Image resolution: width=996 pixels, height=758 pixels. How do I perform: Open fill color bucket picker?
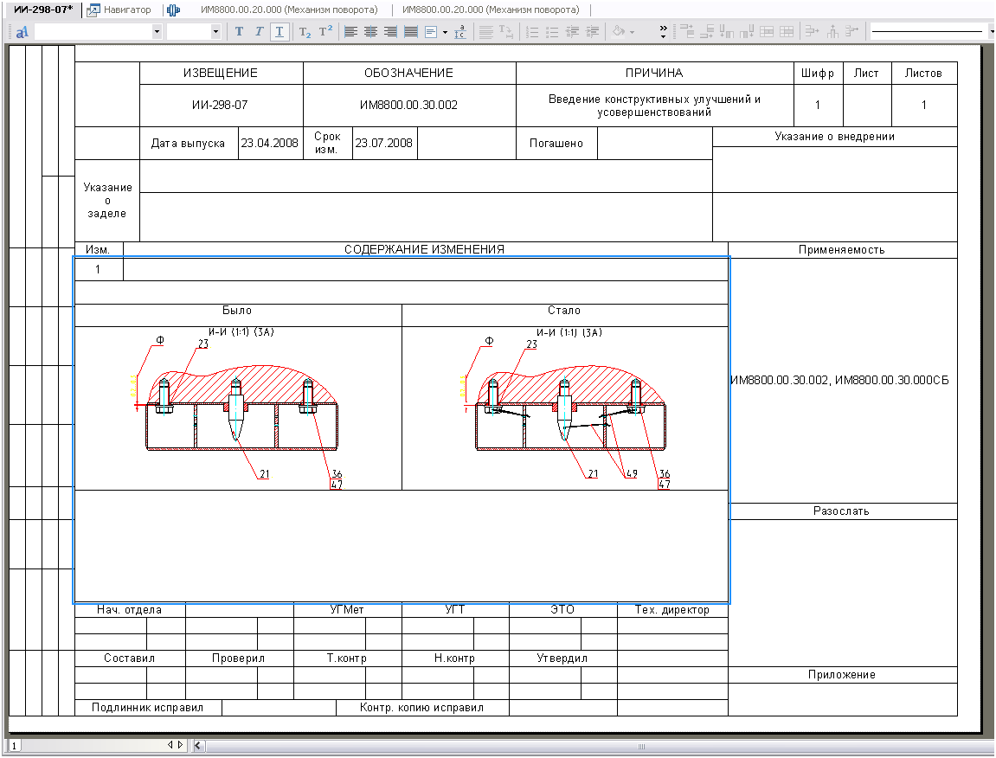(618, 32)
